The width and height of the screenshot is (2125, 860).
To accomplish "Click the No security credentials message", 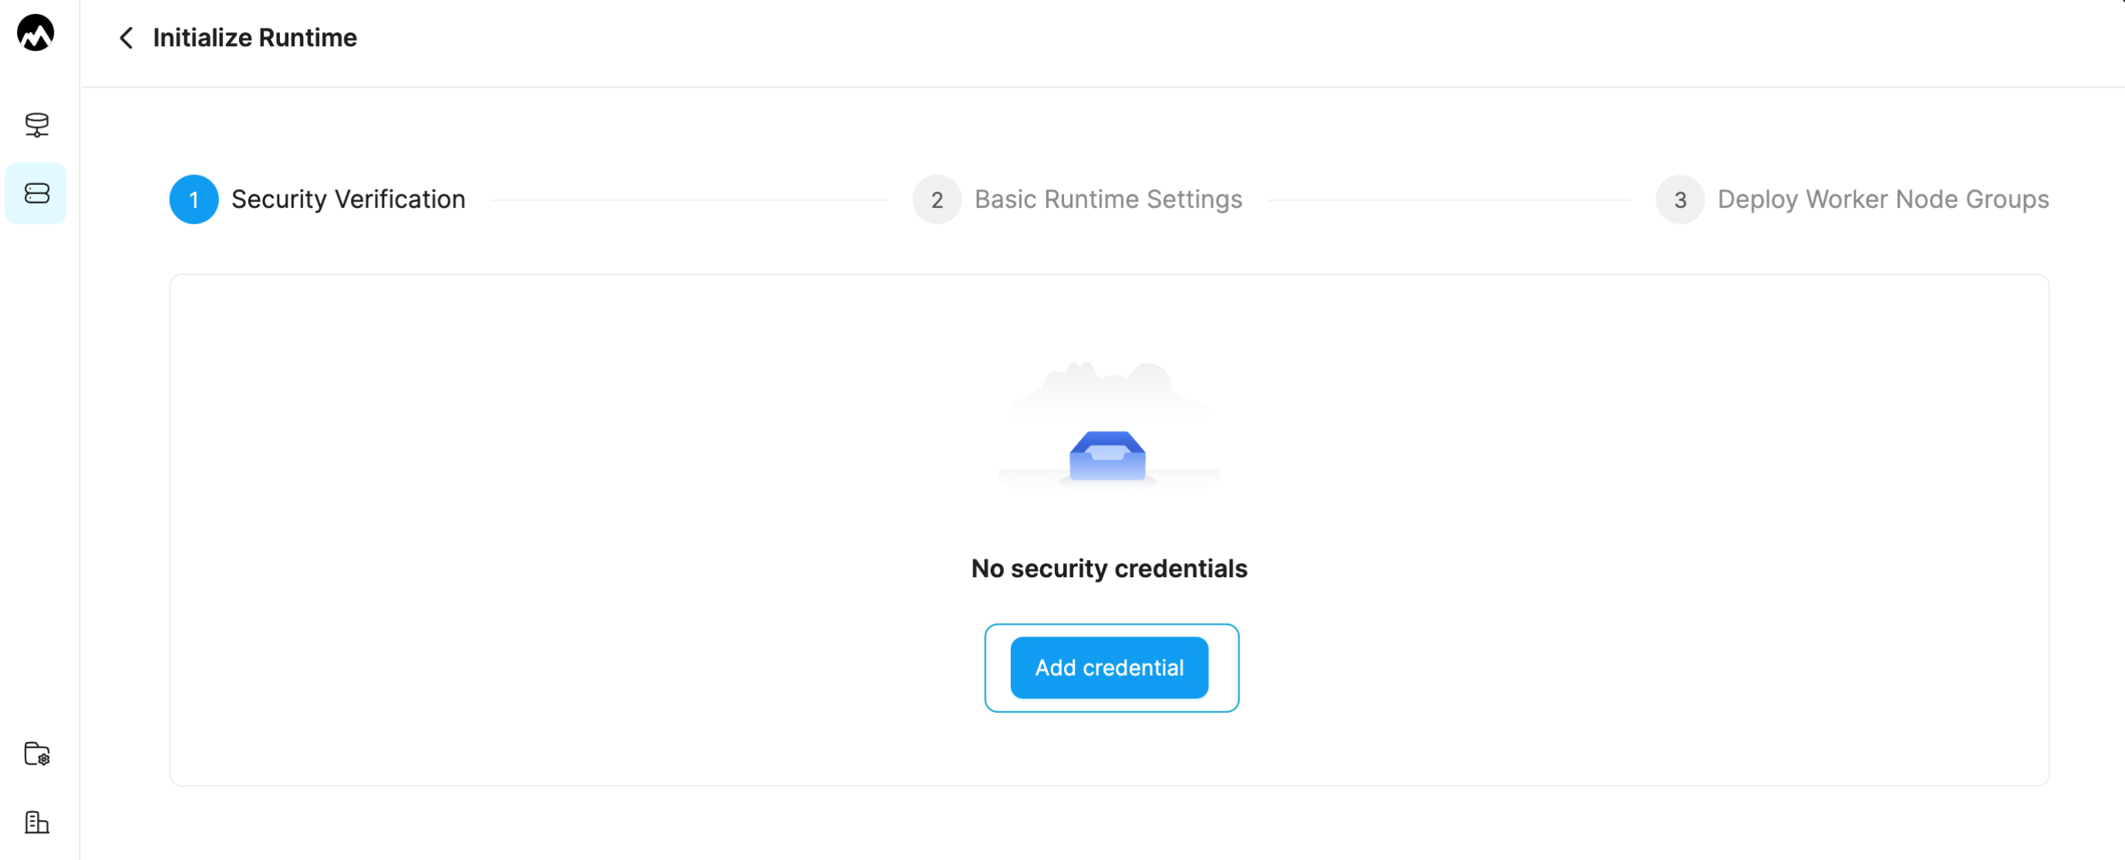I will (x=1109, y=568).
